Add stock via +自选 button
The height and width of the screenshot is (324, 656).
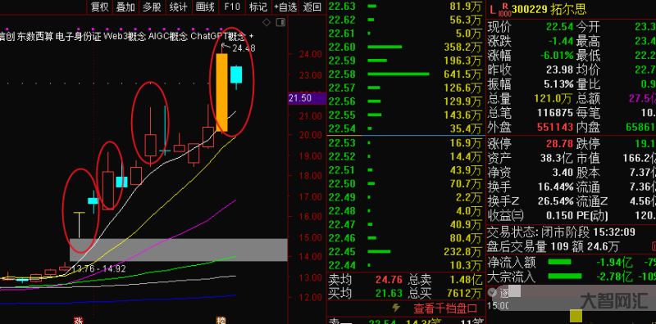[x=285, y=7]
